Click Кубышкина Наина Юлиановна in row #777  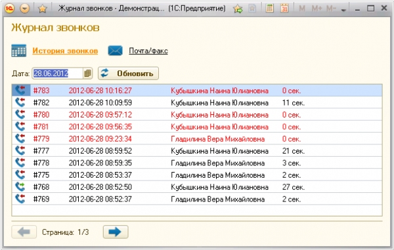[219, 151]
